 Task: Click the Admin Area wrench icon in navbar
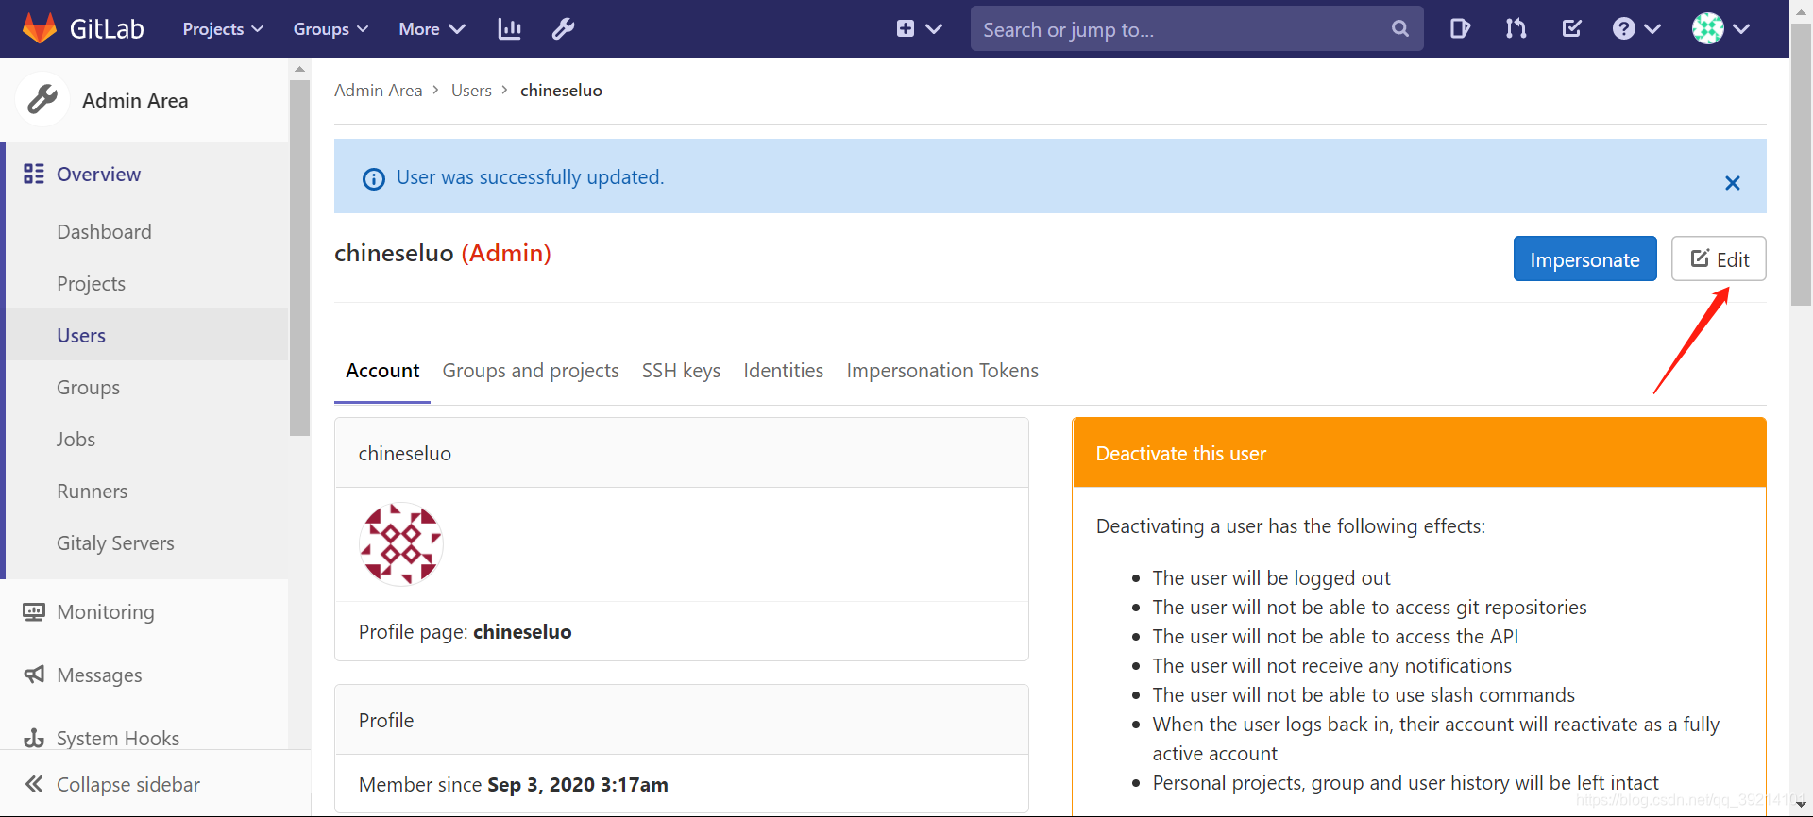coord(563,29)
